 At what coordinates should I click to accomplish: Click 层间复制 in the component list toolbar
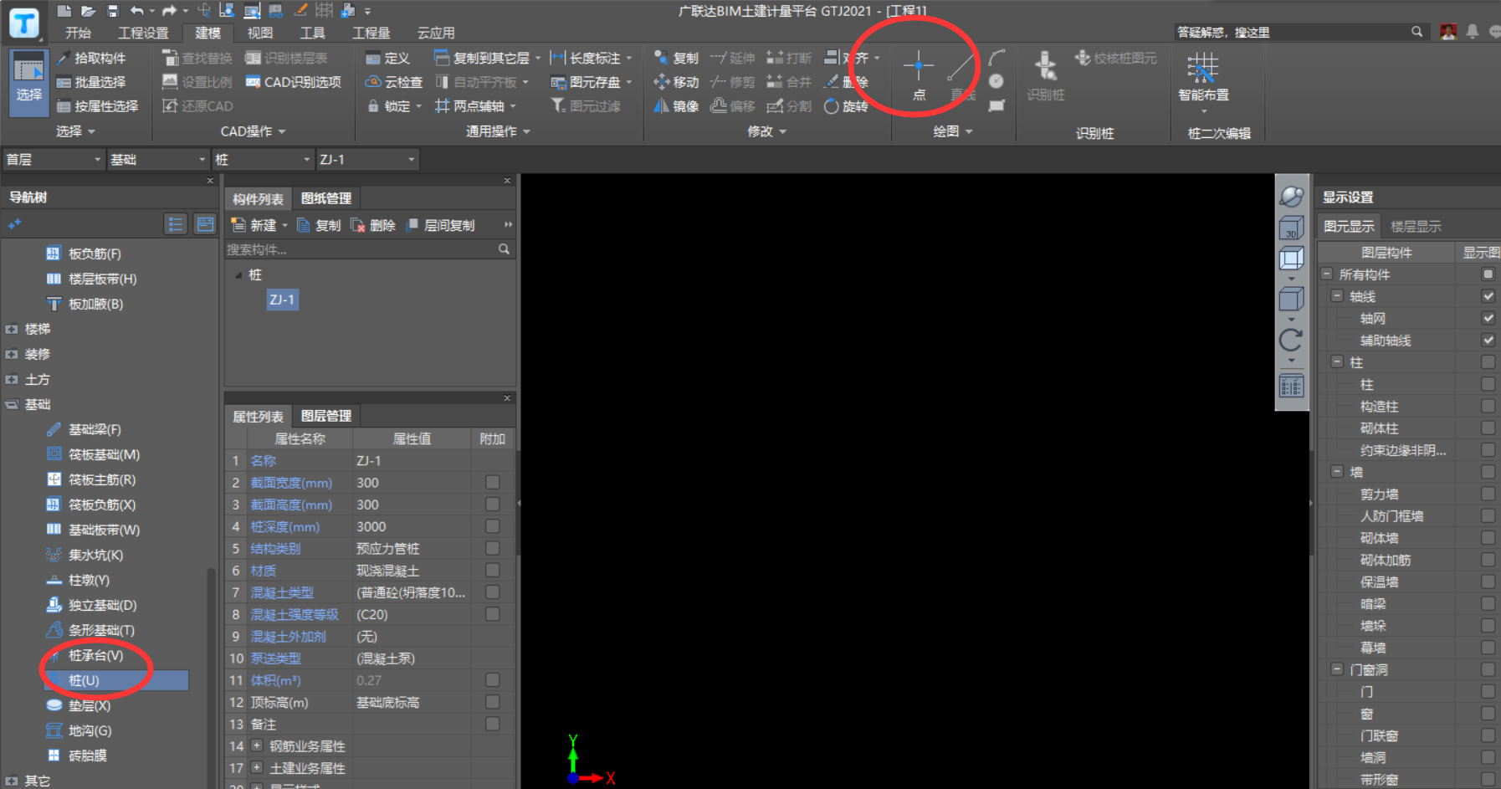click(x=441, y=225)
